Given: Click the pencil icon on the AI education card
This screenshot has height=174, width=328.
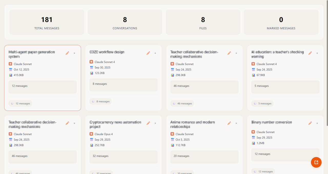Looking at the screenshot, I should [x=310, y=53].
